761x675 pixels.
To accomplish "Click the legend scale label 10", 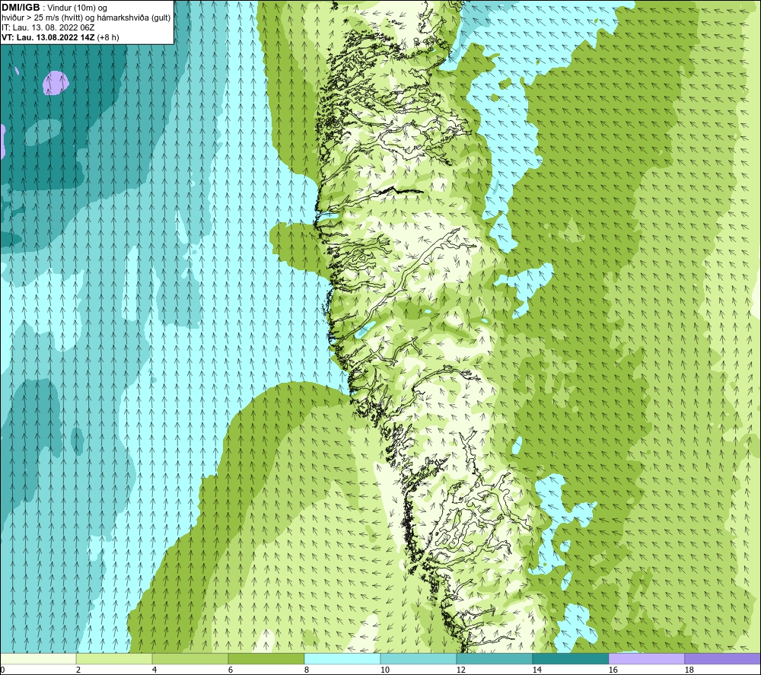I will point(384,670).
